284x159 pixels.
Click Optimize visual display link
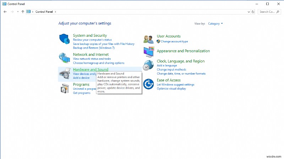[x=171, y=89]
